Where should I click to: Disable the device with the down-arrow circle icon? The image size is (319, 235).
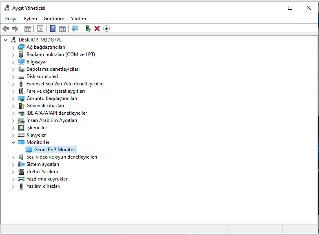coord(106,28)
